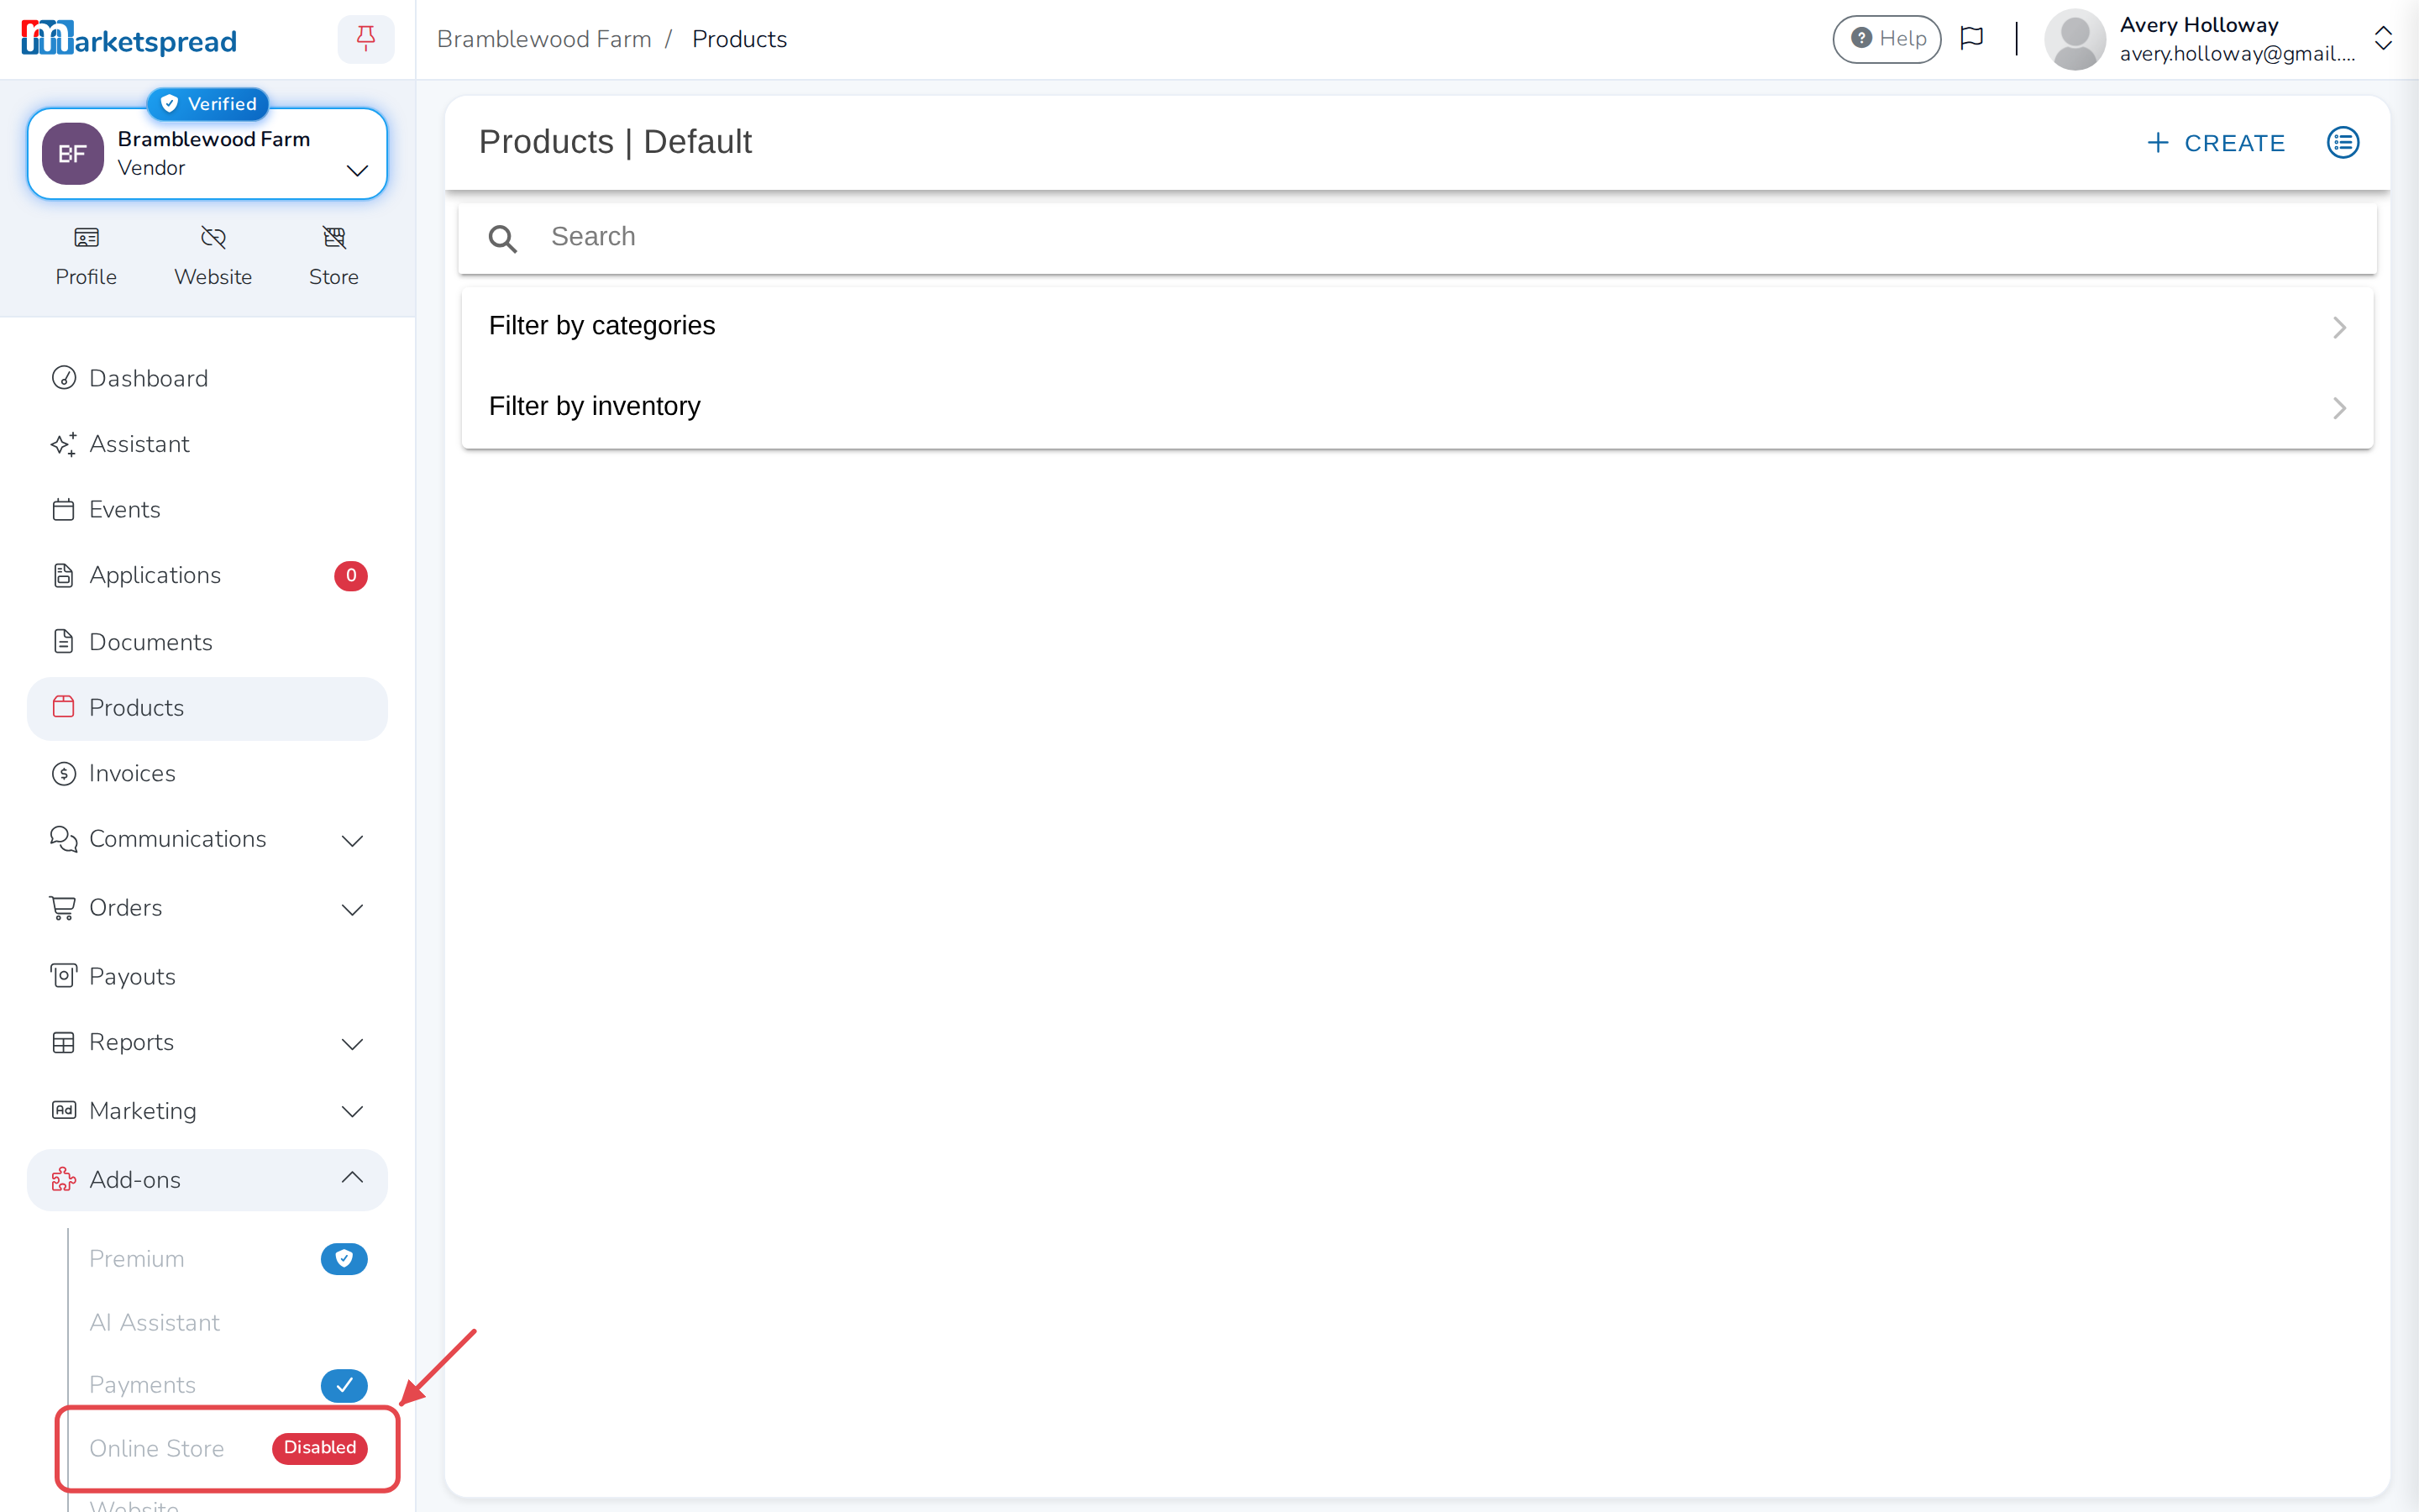Click the Products breadcrumb text
2419x1512 pixels.
point(740,39)
